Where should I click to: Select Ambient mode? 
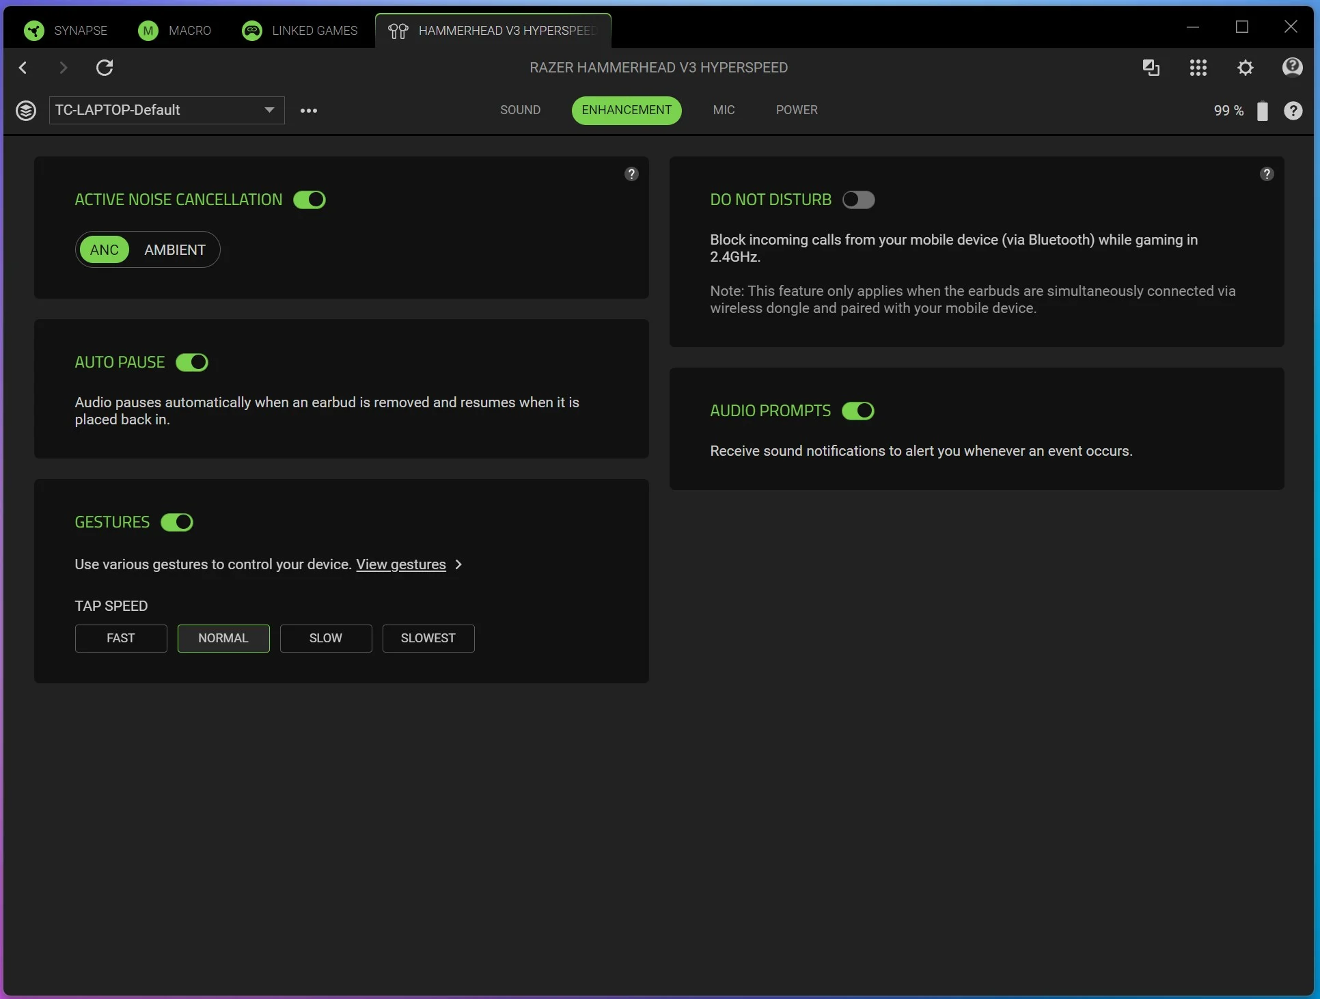point(175,250)
